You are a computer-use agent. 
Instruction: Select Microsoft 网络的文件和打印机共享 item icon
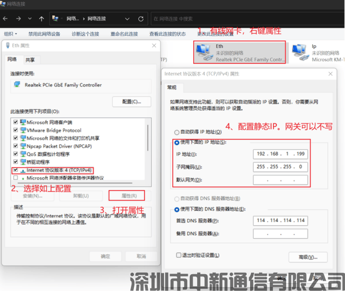click(23, 138)
